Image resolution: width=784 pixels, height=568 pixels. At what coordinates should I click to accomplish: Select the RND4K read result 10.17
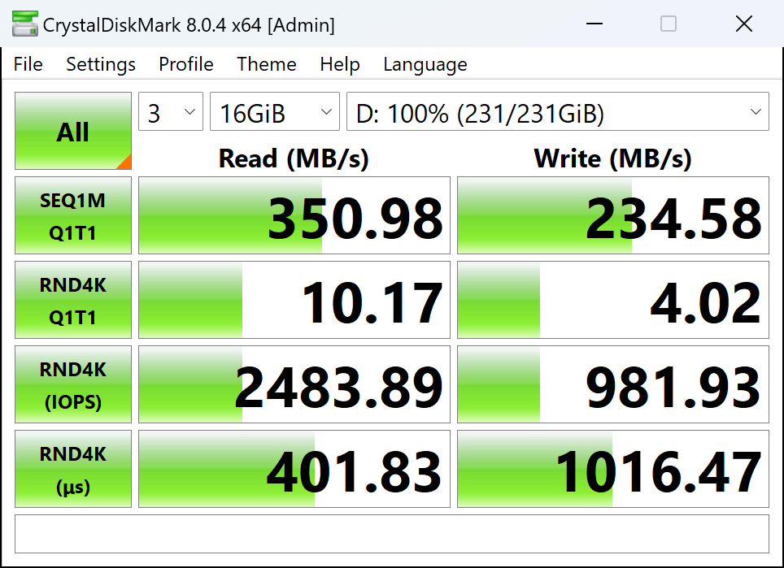point(294,300)
